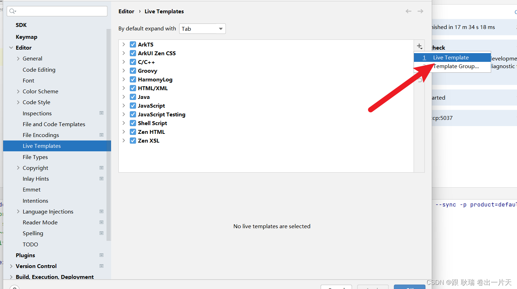Click the project-level icon beside Copyright
The image size is (517, 289).
[101, 168]
